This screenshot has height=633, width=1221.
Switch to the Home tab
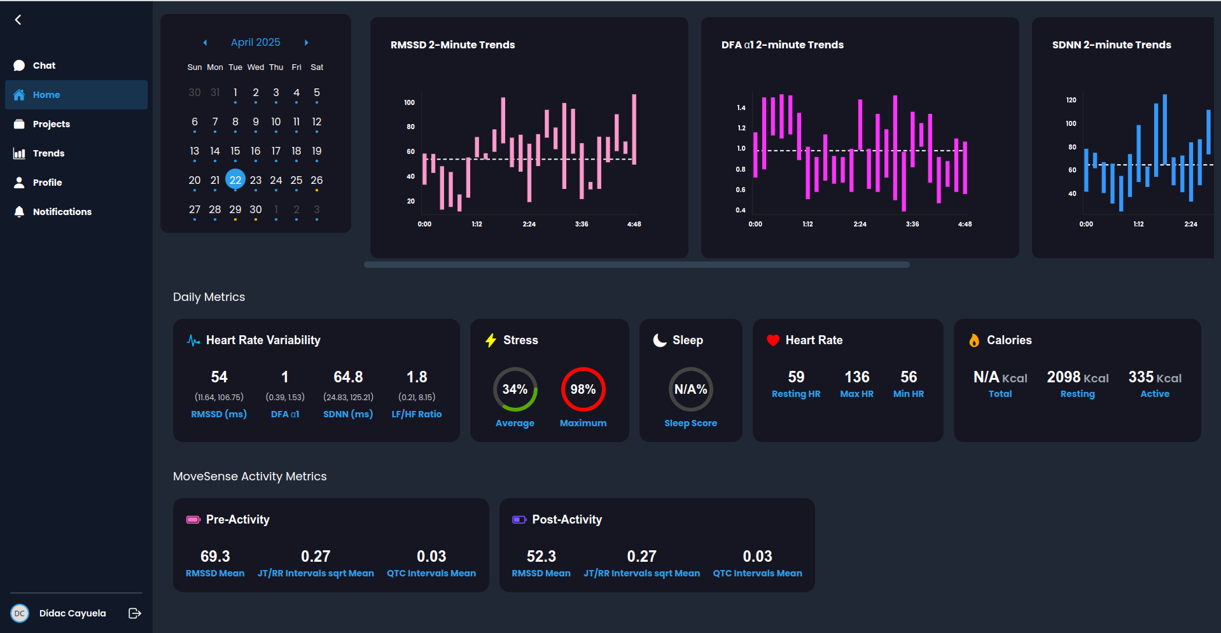click(46, 94)
